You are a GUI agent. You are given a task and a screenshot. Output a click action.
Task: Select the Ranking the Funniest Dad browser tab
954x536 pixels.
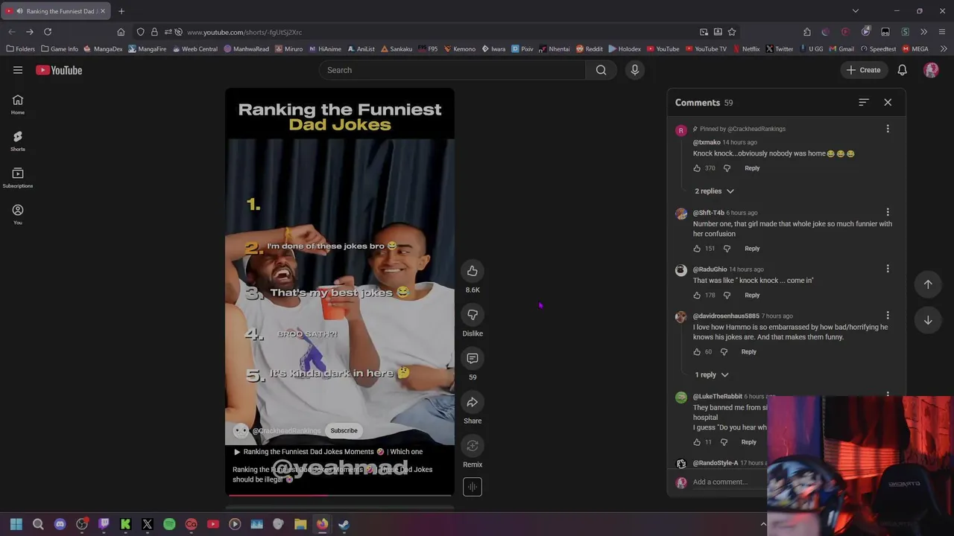[x=54, y=11]
